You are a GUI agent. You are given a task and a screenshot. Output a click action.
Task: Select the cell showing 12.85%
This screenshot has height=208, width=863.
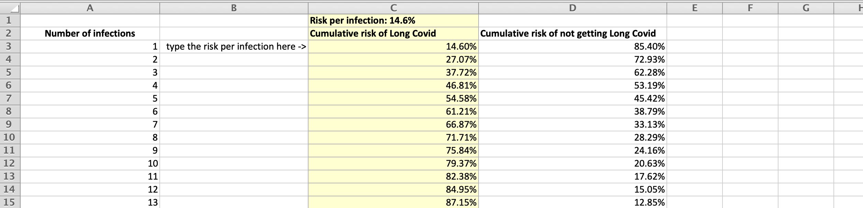[x=572, y=202]
